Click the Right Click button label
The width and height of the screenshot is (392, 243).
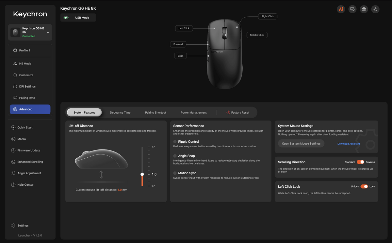pyautogui.click(x=268, y=16)
